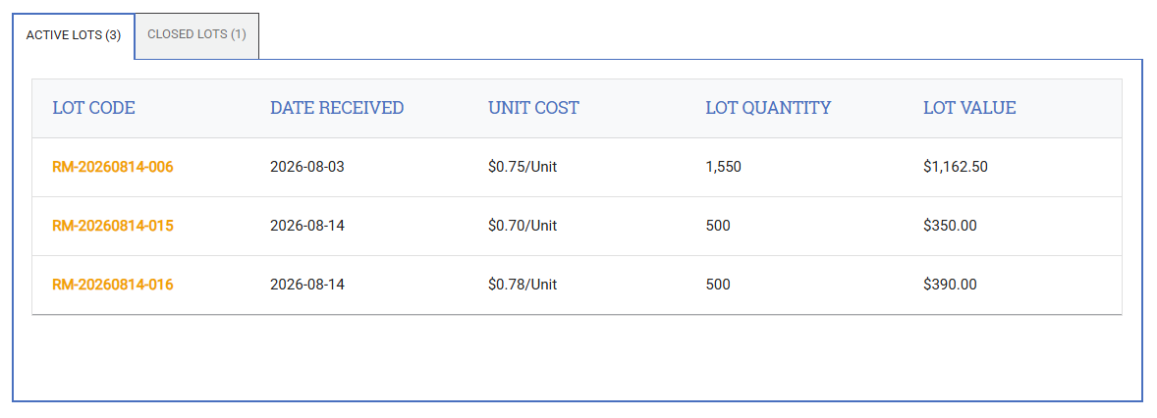The width and height of the screenshot is (1157, 418).
Task: Select the $0.75/Unit cost cell
Action: coord(523,167)
